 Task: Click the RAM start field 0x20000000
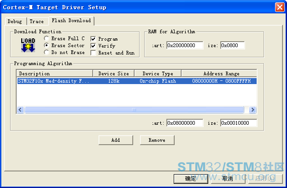click(185, 45)
